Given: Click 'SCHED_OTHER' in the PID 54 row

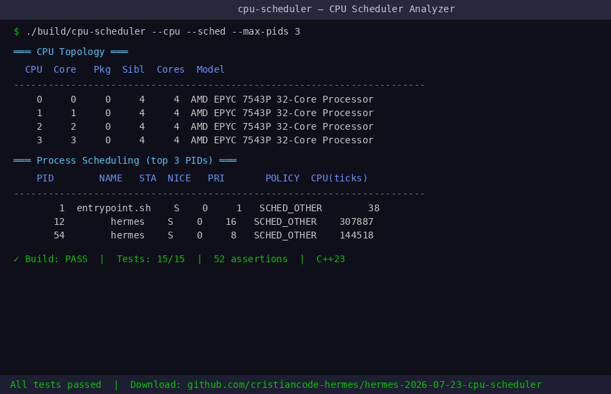Looking at the screenshot, I should point(285,236).
